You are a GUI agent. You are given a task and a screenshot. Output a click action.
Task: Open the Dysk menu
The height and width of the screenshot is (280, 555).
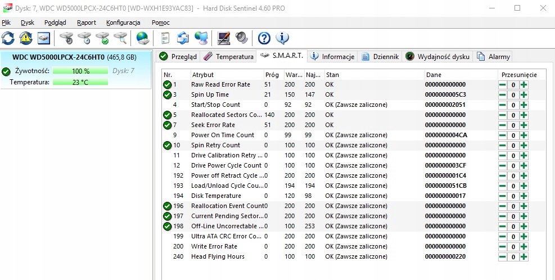27,22
